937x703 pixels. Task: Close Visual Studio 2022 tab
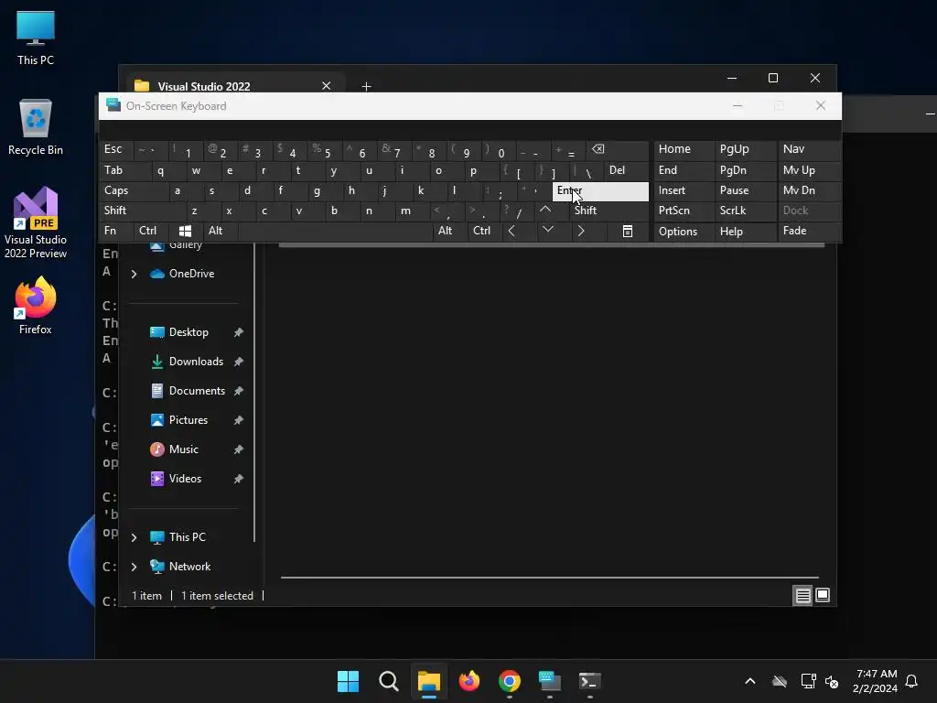coord(327,86)
